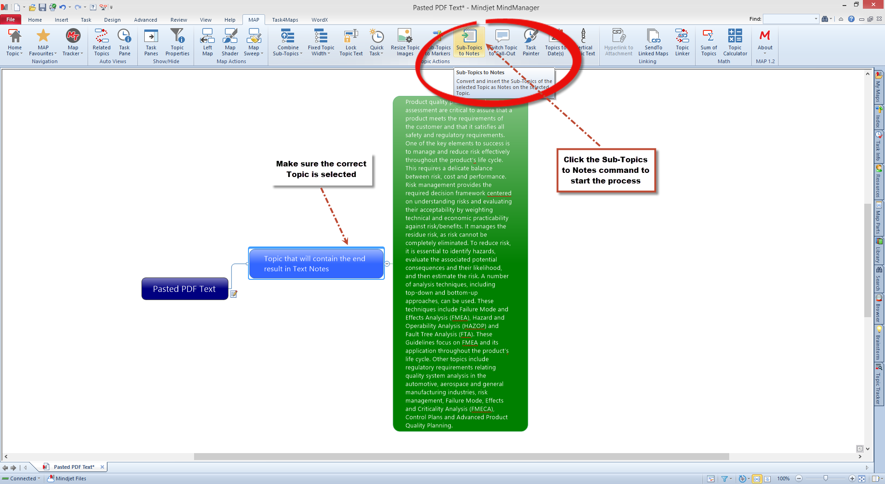Click the Sub-Topics to Notes command
Viewport: 885px width, 484px height.
point(469,42)
